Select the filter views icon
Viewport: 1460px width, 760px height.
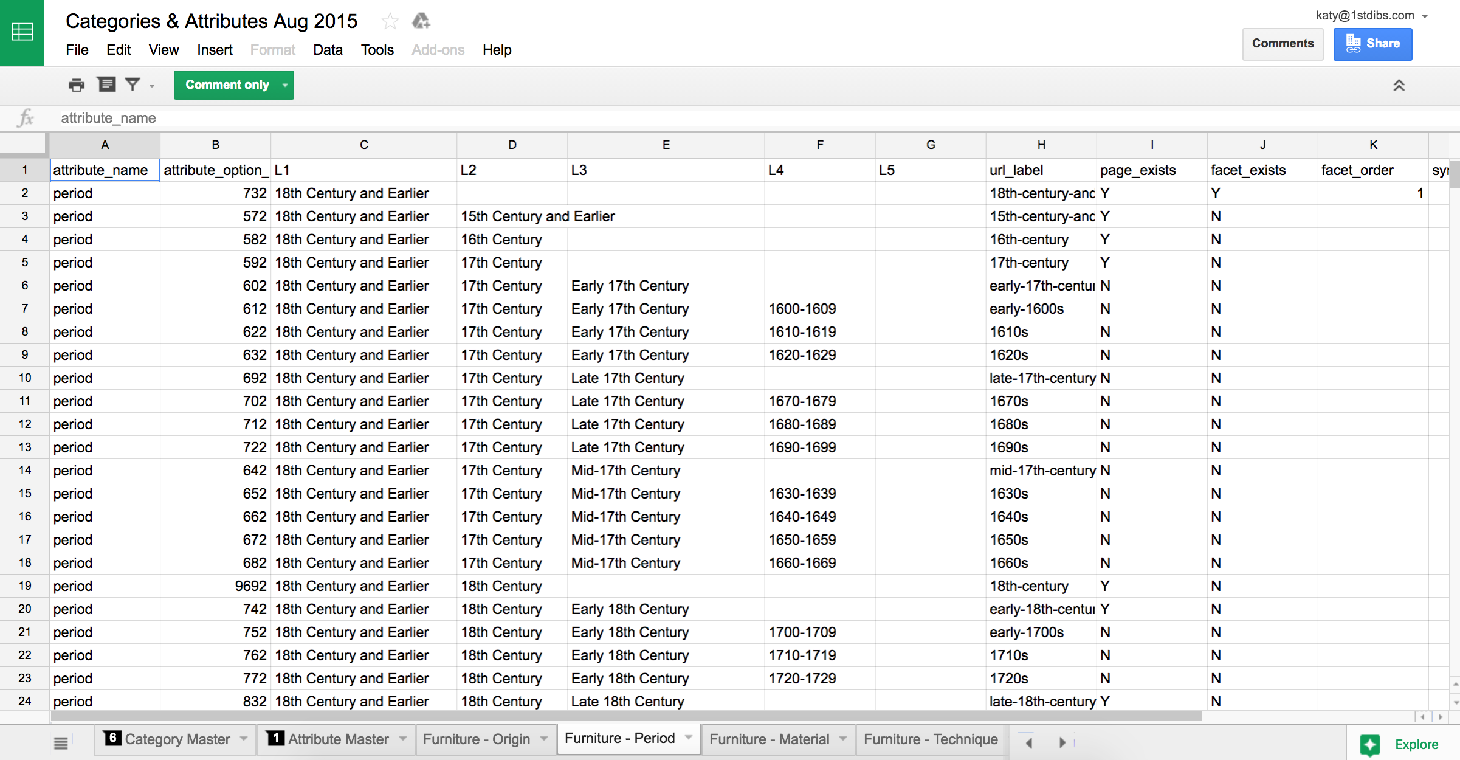[x=133, y=85]
